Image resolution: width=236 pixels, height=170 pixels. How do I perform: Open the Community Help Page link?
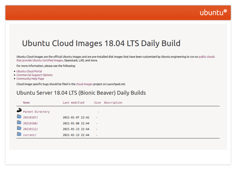point(30,78)
